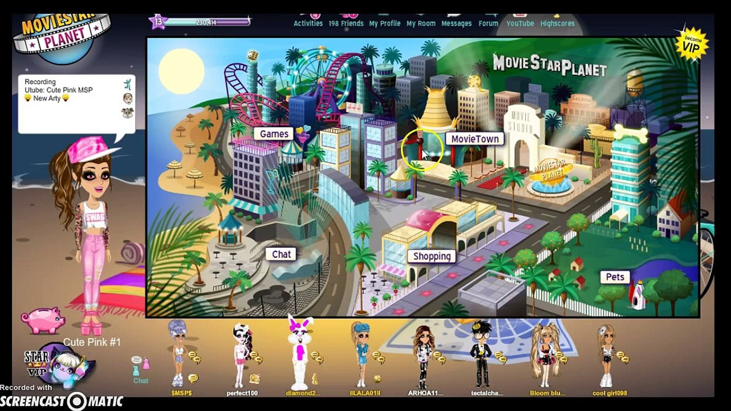
Task: Click the gold figure icon near diamond2...
Action: pyautogui.click(x=314, y=378)
